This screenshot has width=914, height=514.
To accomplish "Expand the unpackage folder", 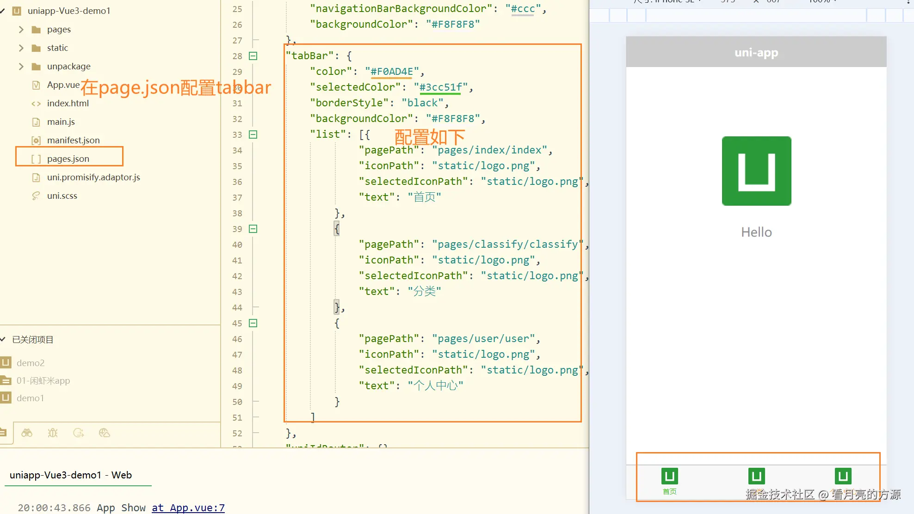I will tap(21, 67).
